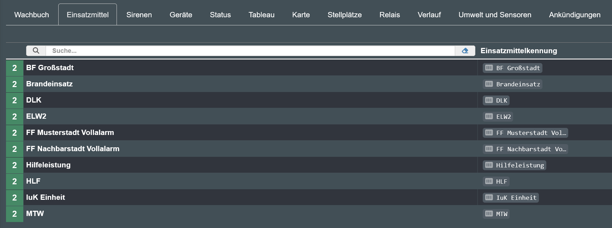Click the HLF identifier barcode icon
Viewport: 612px width, 228px height.
pos(489,181)
